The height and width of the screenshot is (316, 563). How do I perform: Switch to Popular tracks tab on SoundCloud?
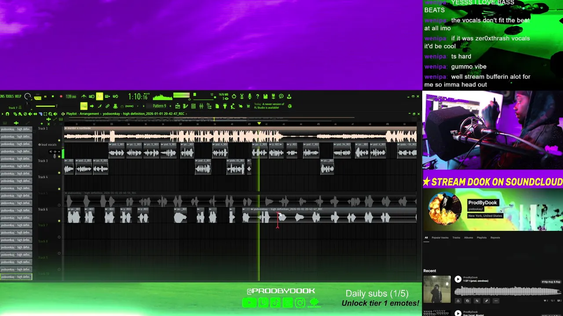coord(440,237)
